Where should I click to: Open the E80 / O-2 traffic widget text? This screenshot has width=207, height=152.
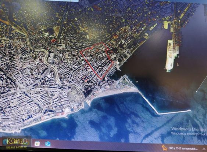tap(183, 149)
